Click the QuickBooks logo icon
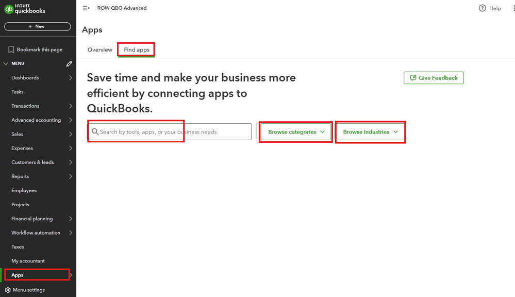 coord(9,9)
